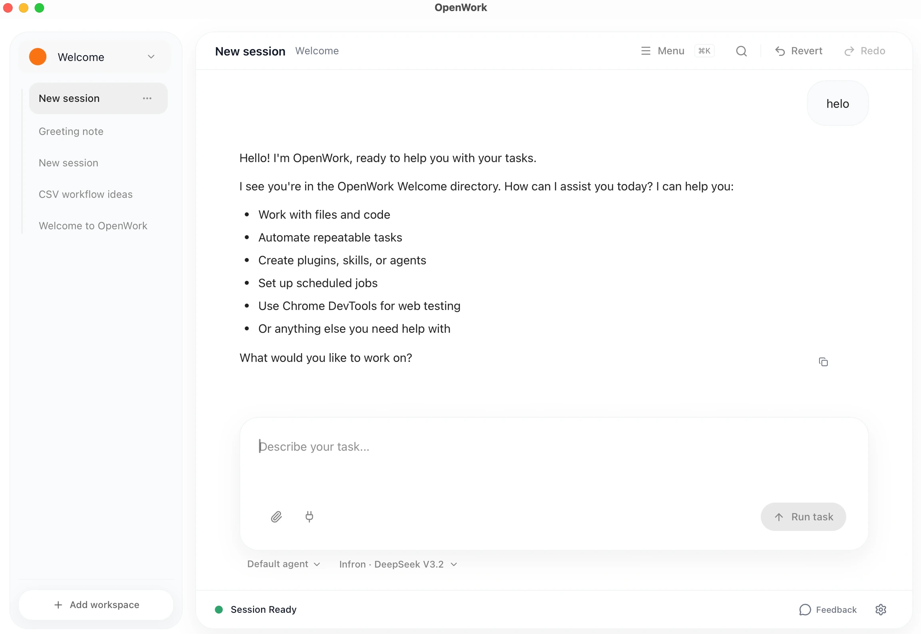The height and width of the screenshot is (634, 921).
Task: Open the plugin connector icon below the input
Action: coord(309,517)
